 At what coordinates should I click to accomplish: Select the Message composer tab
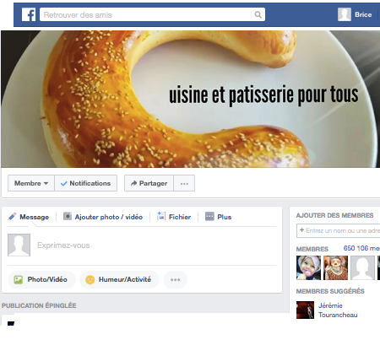pyautogui.click(x=29, y=217)
